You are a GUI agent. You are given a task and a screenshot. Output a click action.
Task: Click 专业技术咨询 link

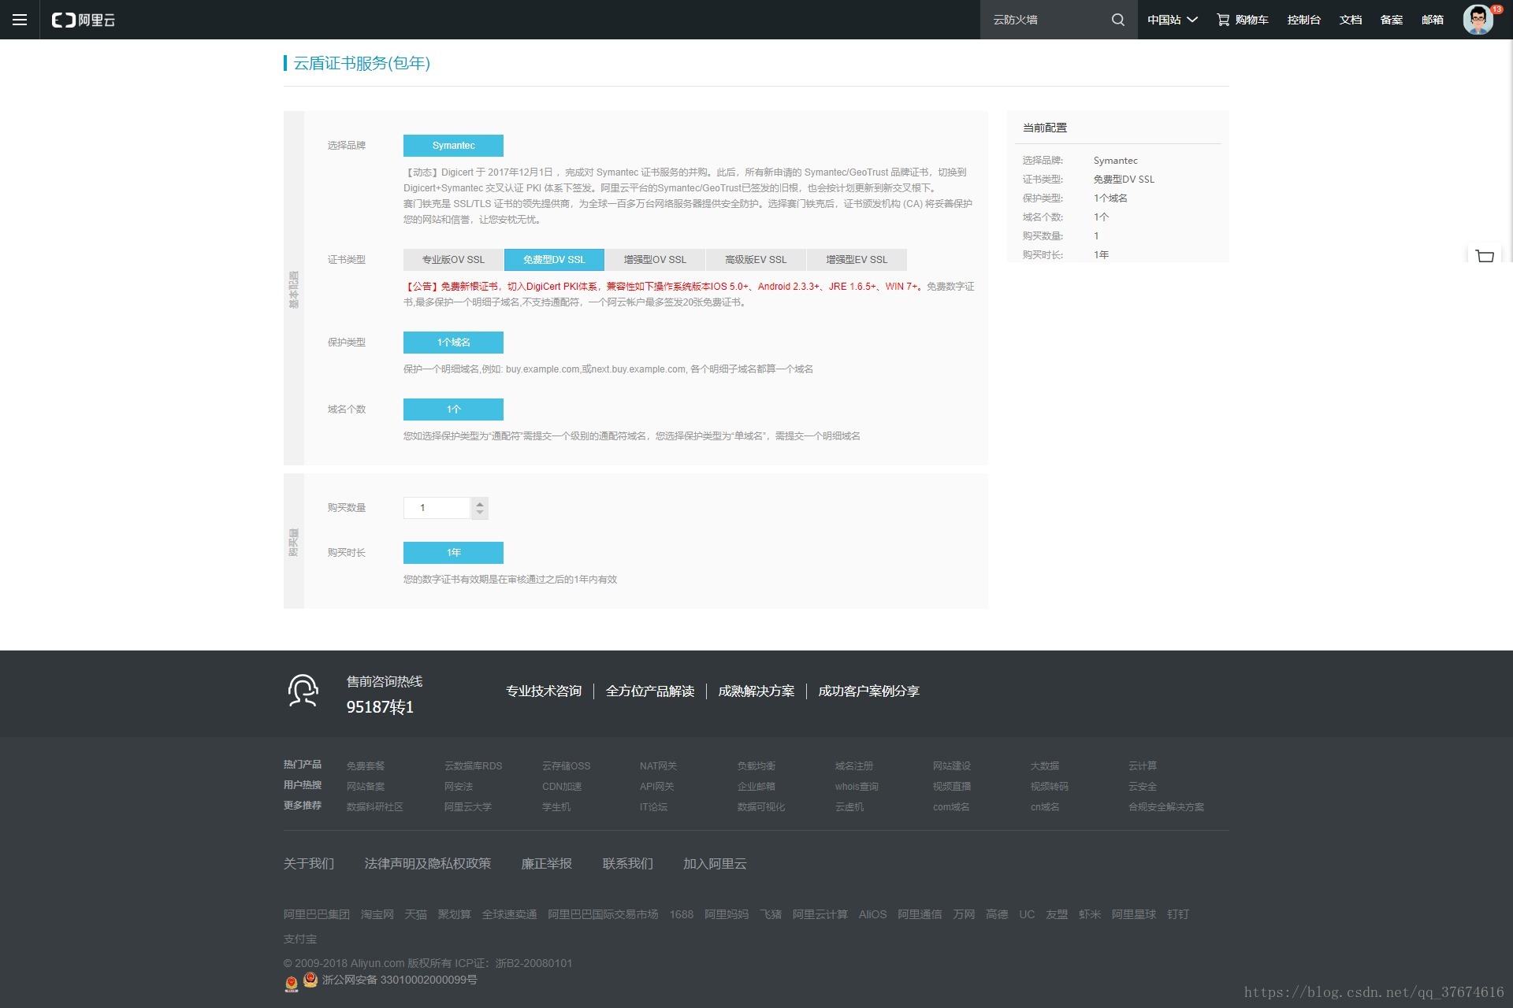pyautogui.click(x=544, y=691)
